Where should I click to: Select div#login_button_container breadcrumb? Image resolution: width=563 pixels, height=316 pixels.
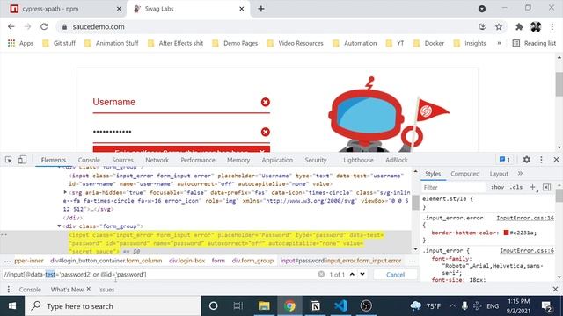click(106, 261)
